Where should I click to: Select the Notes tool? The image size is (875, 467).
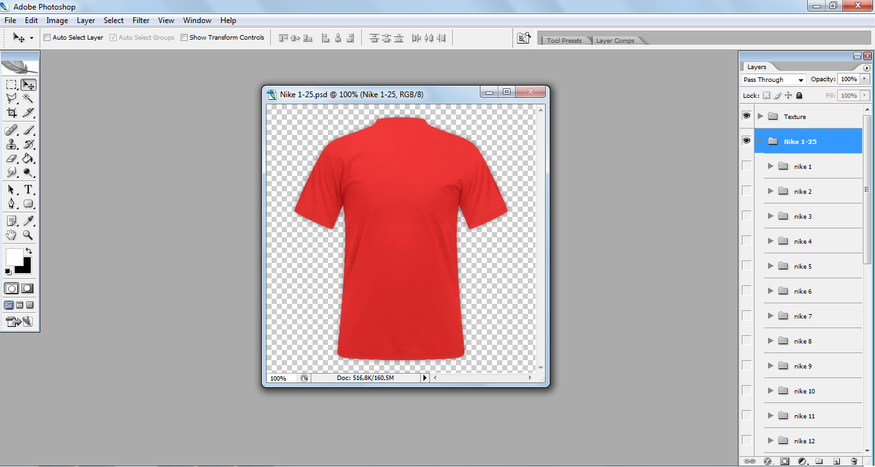(12, 221)
